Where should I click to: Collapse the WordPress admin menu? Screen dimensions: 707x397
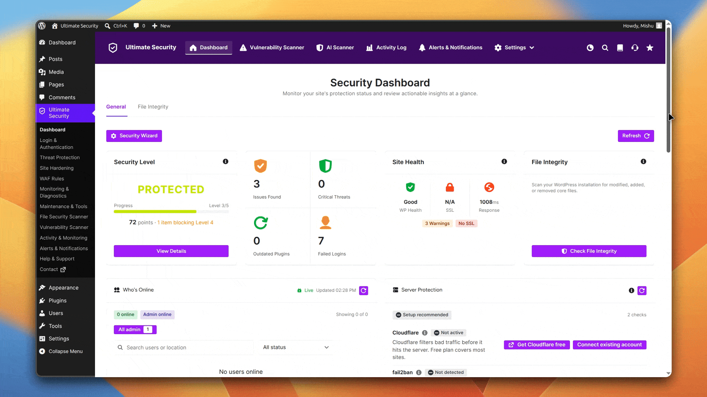coord(65,351)
